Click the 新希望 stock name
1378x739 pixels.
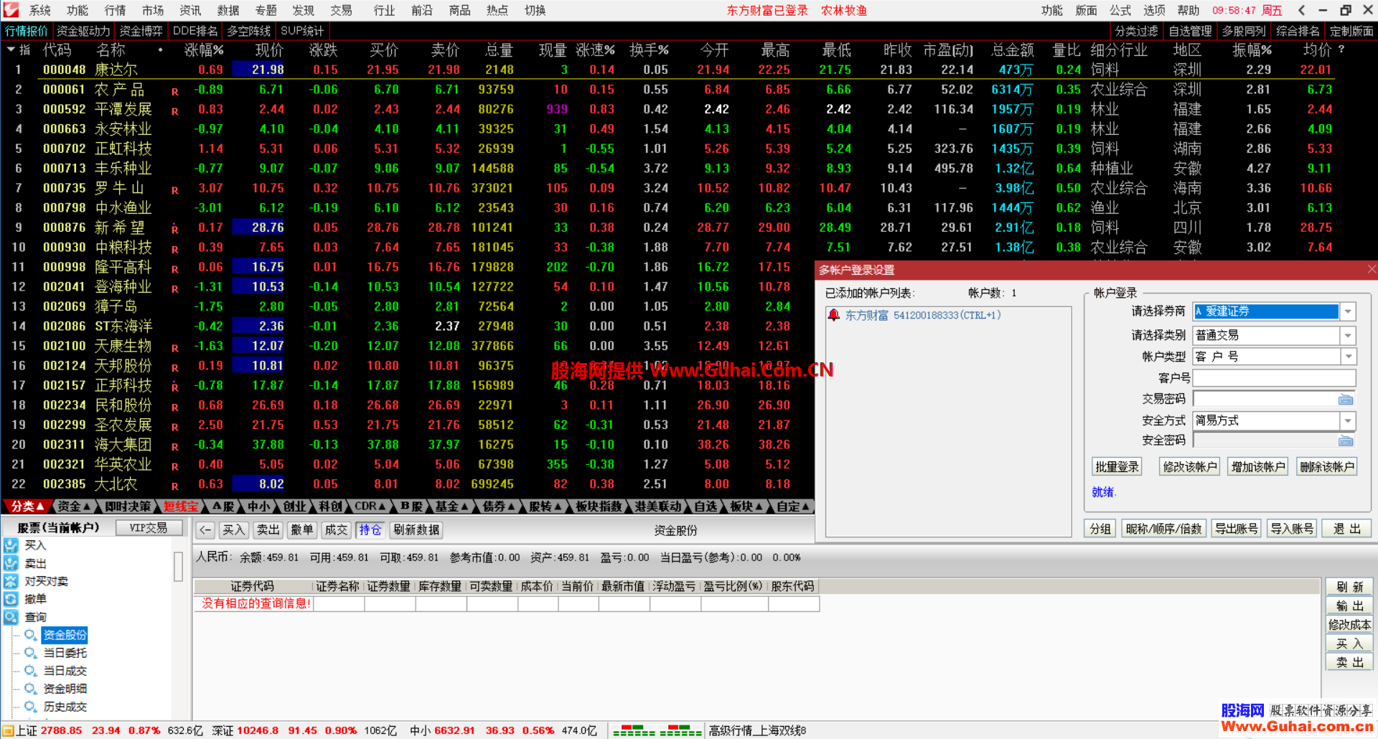[119, 227]
